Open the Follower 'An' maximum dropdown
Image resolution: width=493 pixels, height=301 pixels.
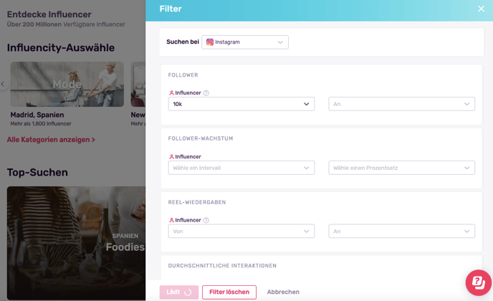click(x=401, y=104)
